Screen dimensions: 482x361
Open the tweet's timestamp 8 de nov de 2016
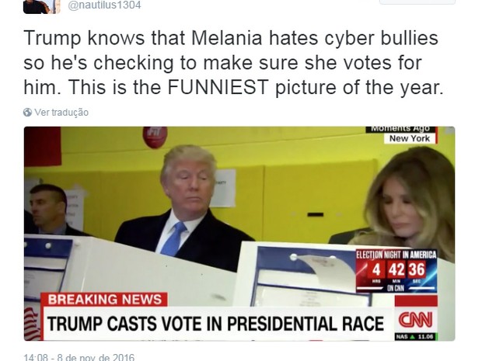pos(79,357)
